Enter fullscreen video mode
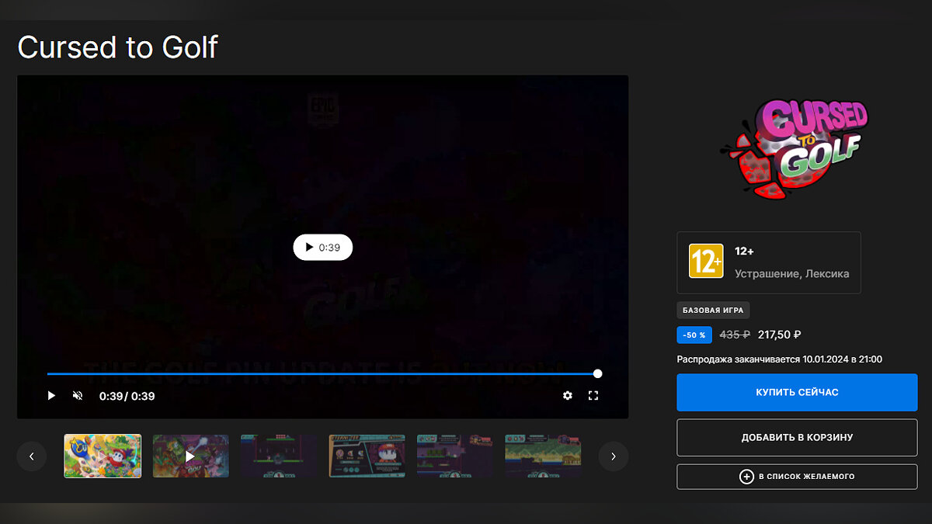This screenshot has width=932, height=524. pos(593,396)
